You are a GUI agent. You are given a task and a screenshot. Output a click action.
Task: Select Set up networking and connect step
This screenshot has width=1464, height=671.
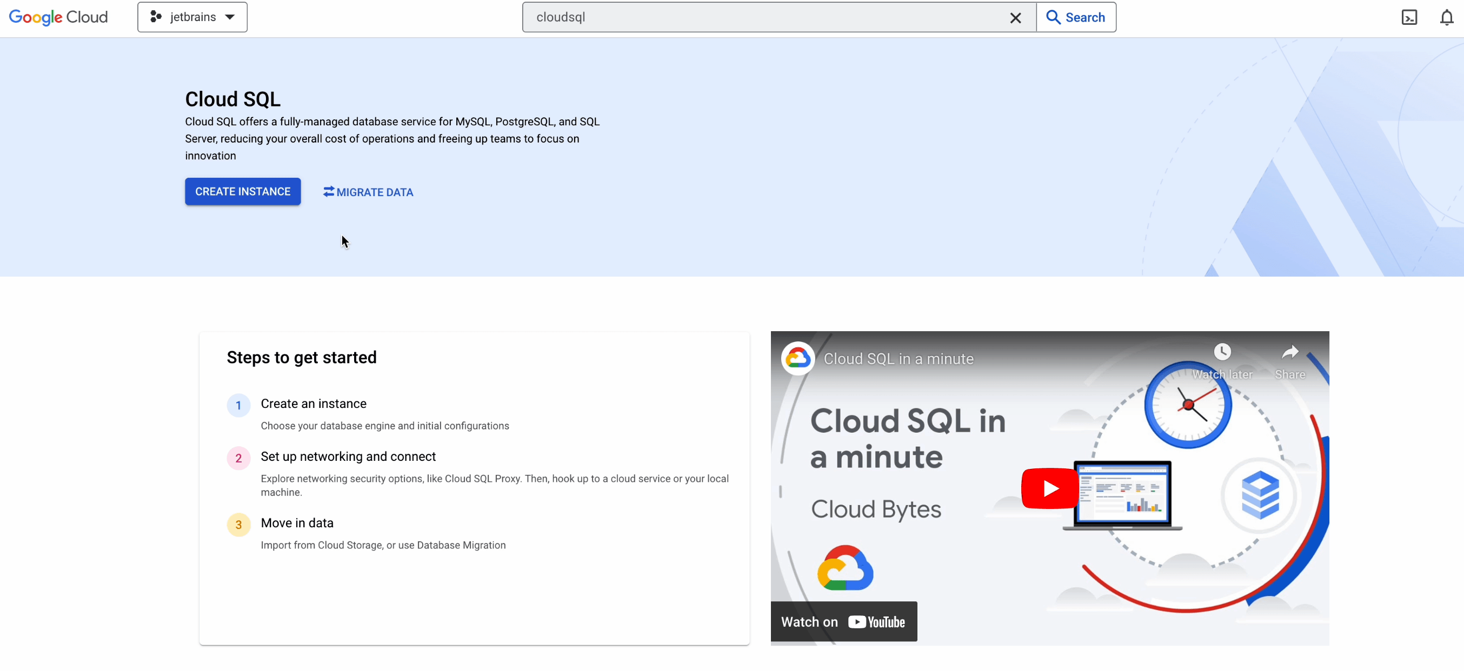(348, 456)
